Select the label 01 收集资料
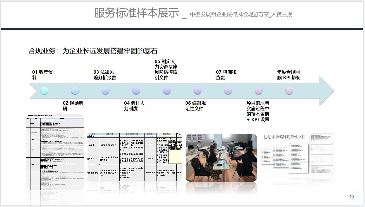The width and height of the screenshot is (365, 207). pyautogui.click(x=42, y=75)
